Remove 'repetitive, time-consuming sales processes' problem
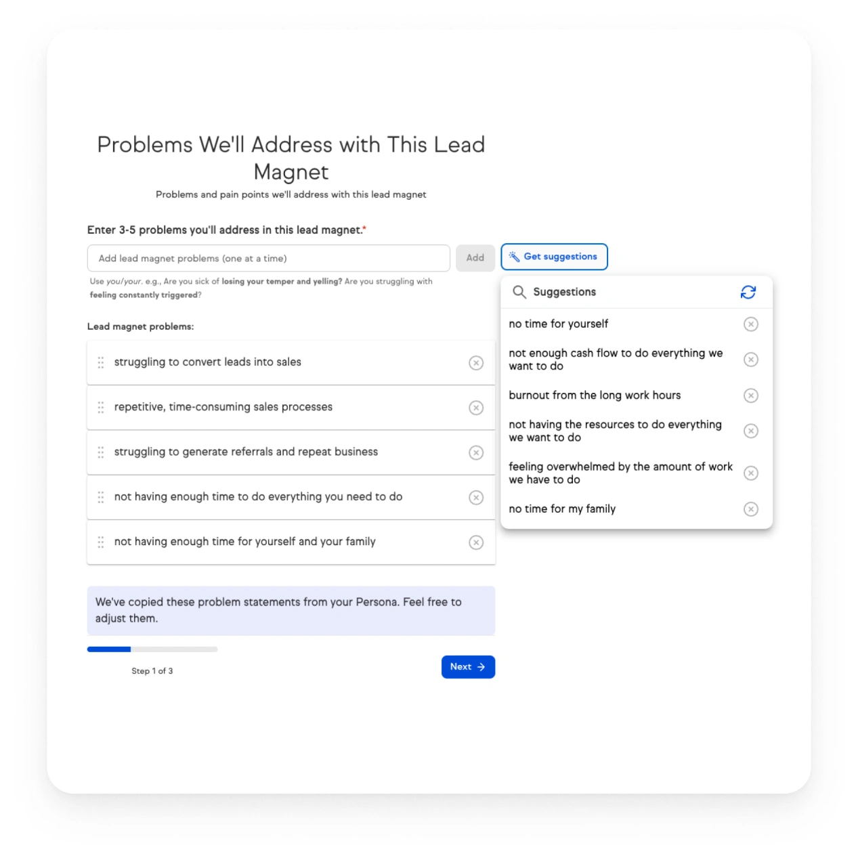858x858 pixels. [x=476, y=408]
